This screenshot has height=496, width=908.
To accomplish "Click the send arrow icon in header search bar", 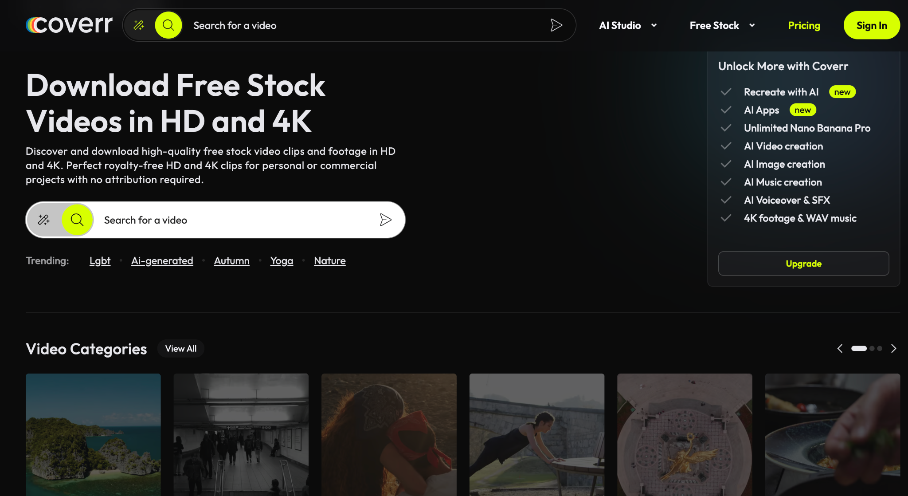I will [x=556, y=25].
